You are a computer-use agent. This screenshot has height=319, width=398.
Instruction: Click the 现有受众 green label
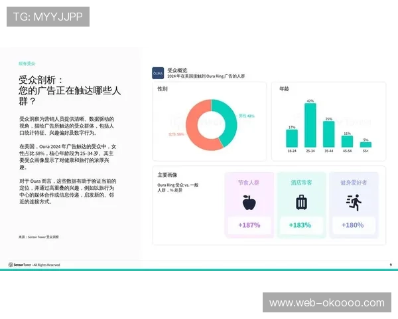coord(27,64)
